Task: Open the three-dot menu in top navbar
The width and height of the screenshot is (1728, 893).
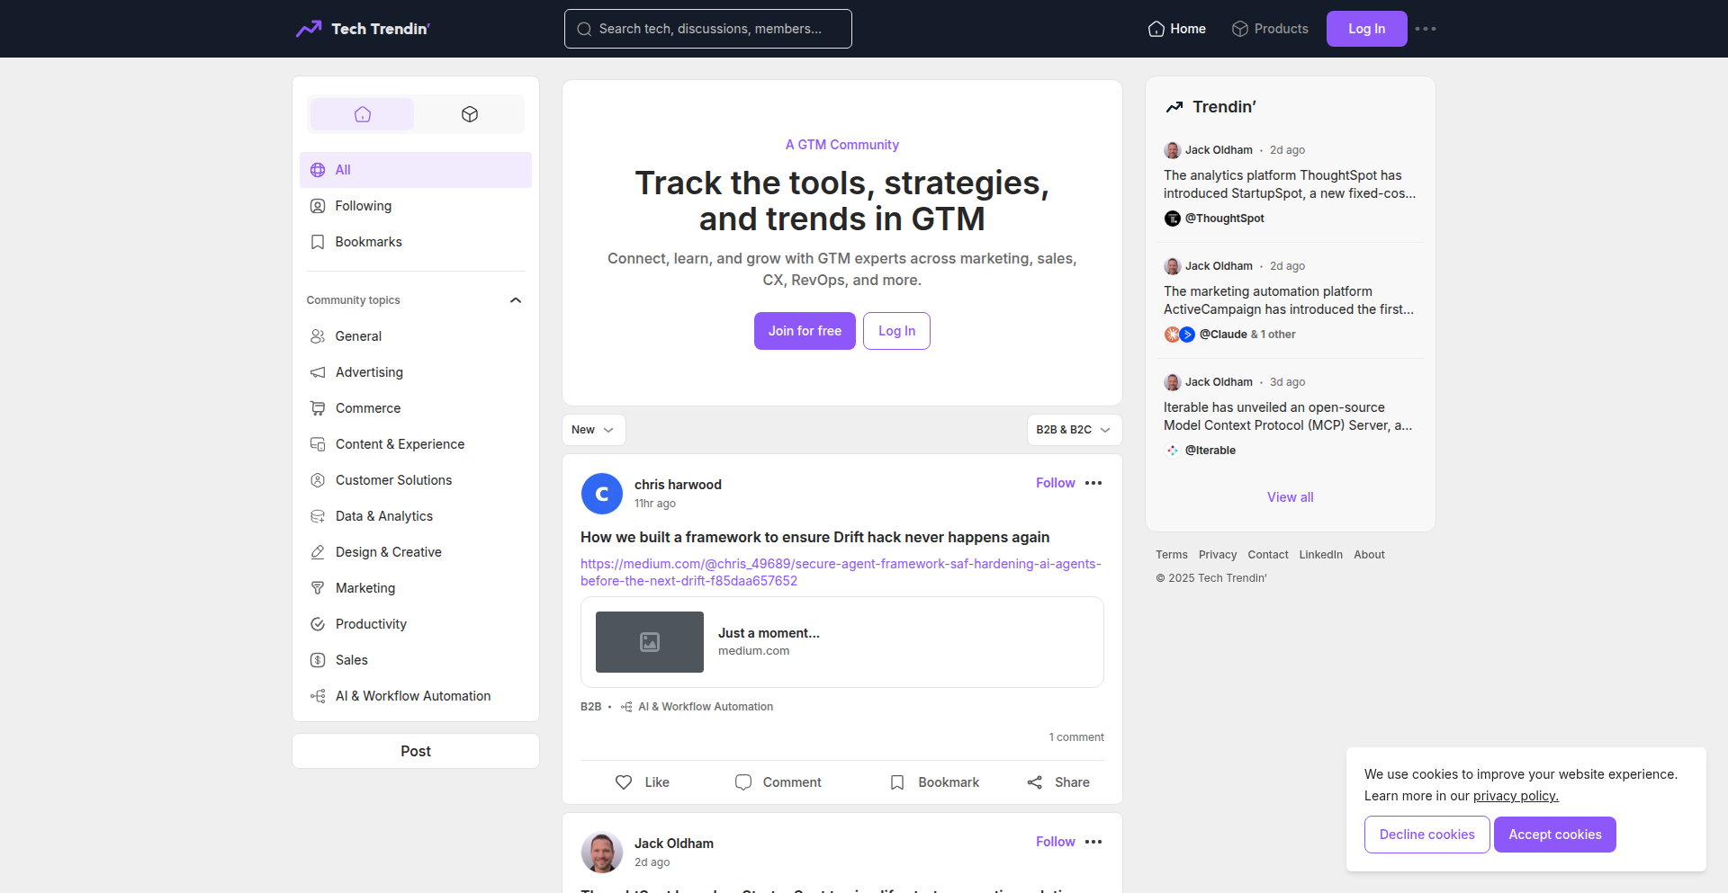Action: [1426, 29]
